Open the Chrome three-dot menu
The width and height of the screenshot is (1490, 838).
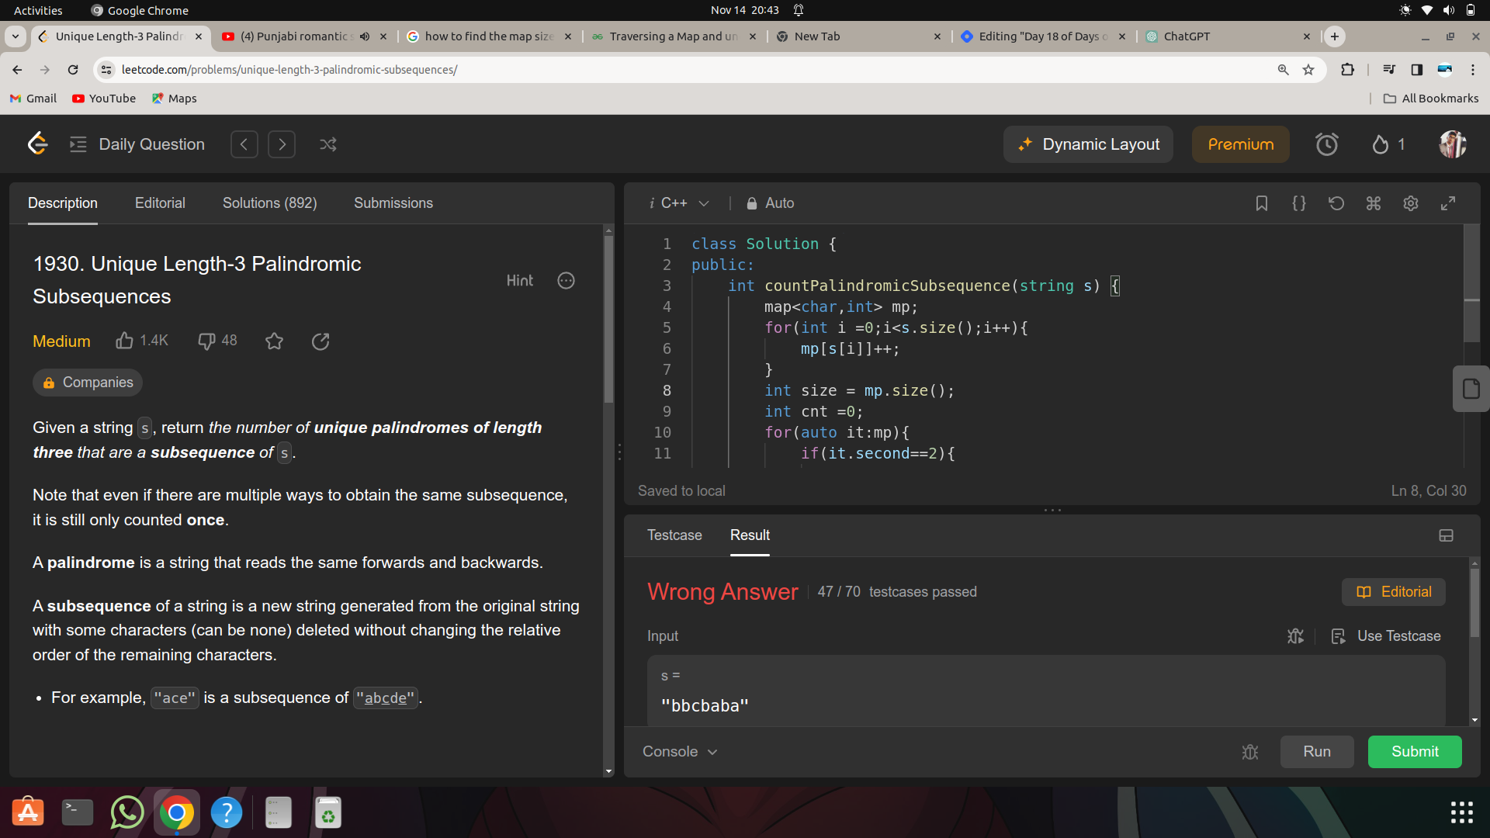coord(1473,70)
